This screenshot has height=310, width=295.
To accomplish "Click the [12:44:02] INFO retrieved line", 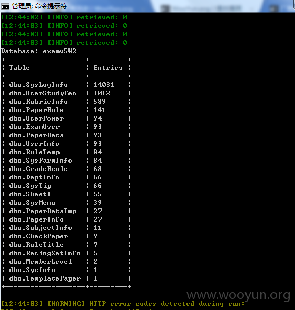I will 64,17.
